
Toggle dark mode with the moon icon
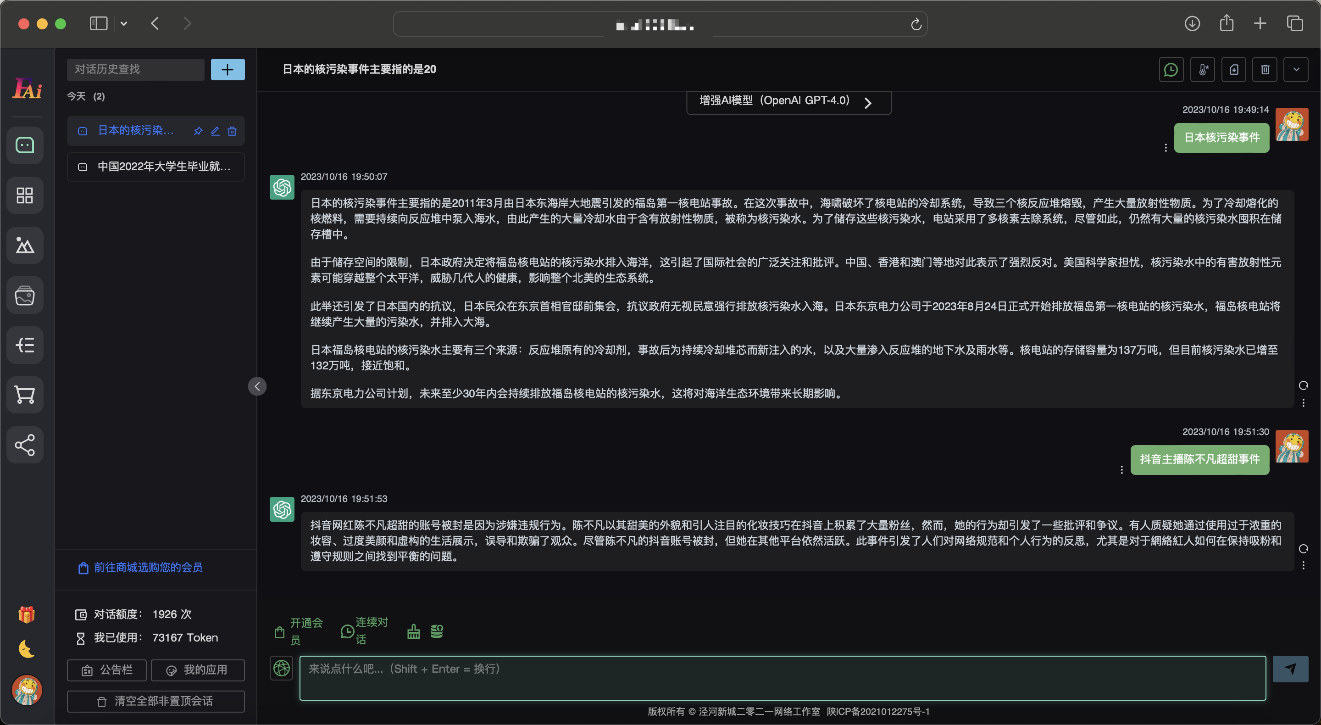click(x=26, y=648)
